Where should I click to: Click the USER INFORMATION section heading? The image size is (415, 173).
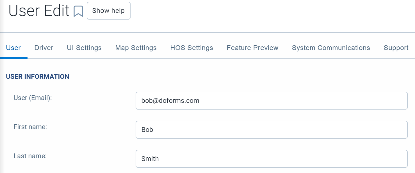click(x=38, y=77)
